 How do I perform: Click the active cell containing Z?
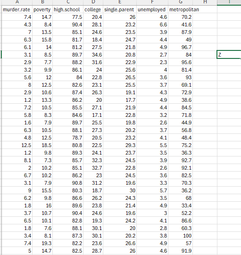click(x=229, y=55)
